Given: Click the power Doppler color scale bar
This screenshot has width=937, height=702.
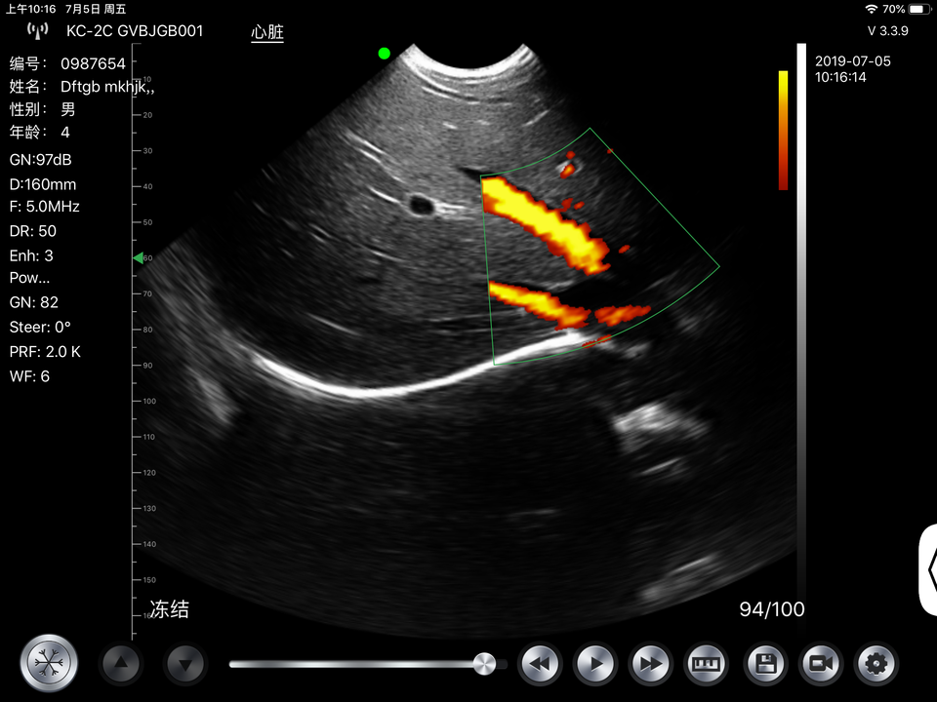Looking at the screenshot, I should click(783, 130).
